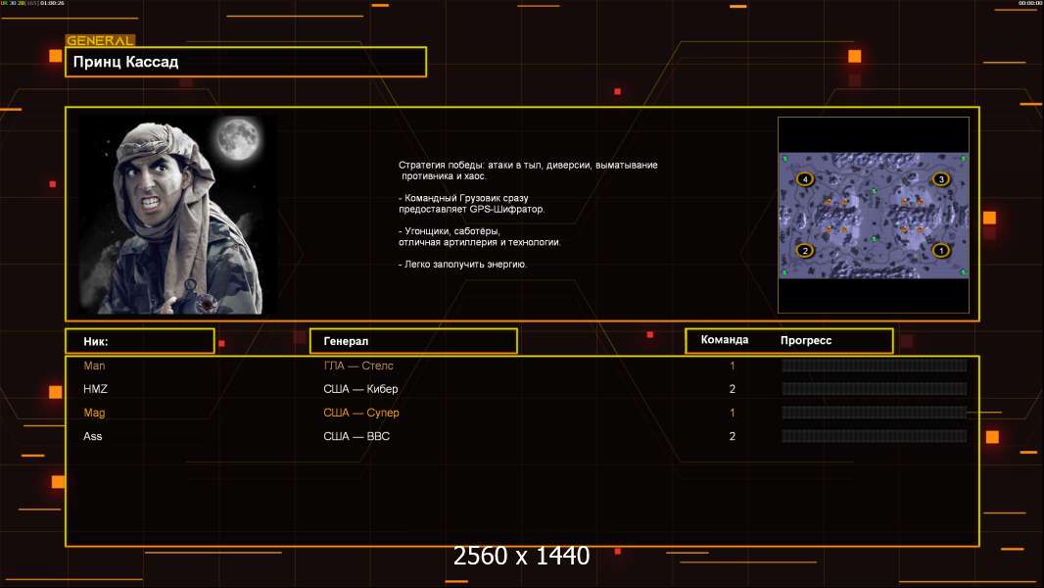This screenshot has height=588, width=1044.
Task: Click start position 4 on the minimap
Action: (x=805, y=179)
